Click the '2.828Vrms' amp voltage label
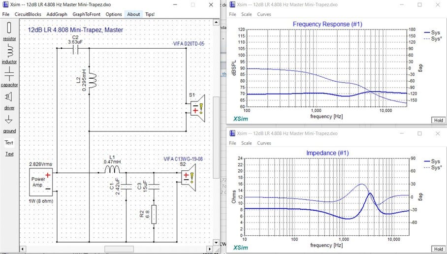 pyautogui.click(x=40, y=164)
